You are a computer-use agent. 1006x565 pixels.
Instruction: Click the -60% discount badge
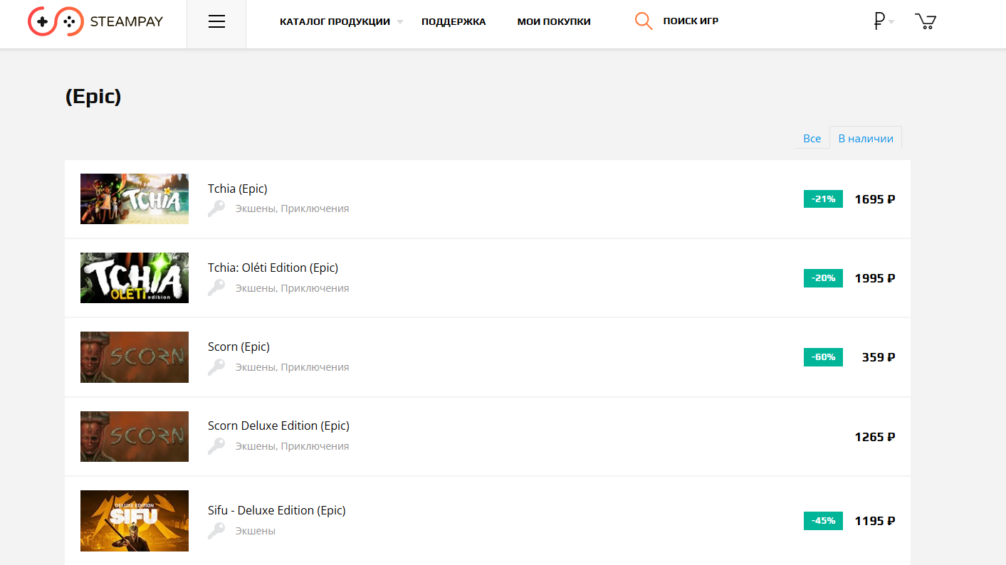pyautogui.click(x=823, y=357)
